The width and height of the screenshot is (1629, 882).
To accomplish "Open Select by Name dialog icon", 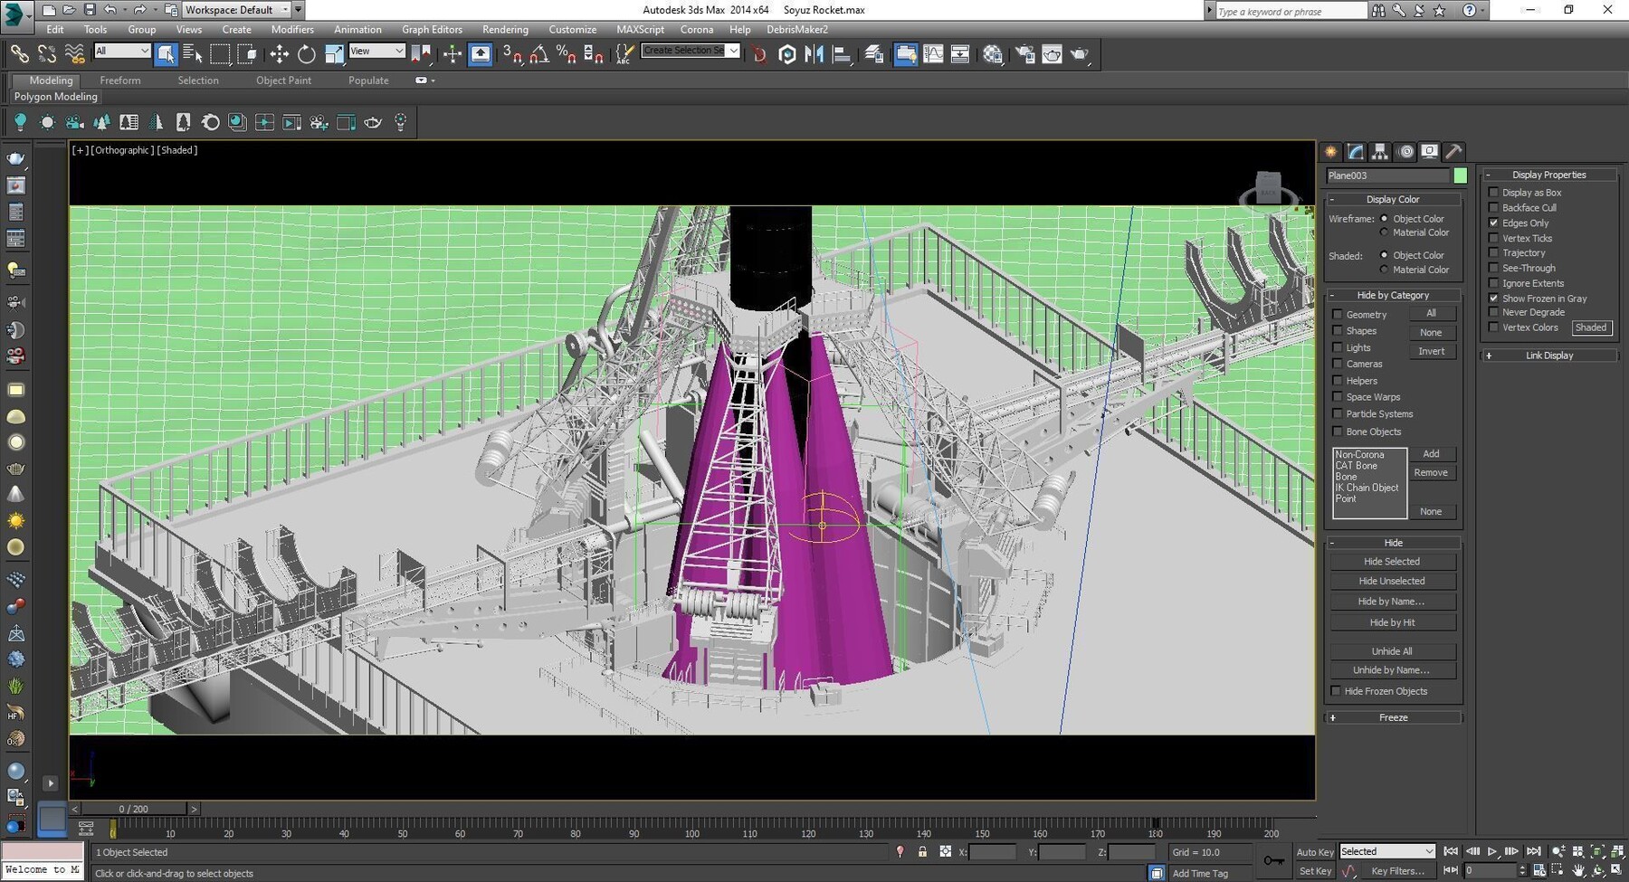I will [x=193, y=53].
